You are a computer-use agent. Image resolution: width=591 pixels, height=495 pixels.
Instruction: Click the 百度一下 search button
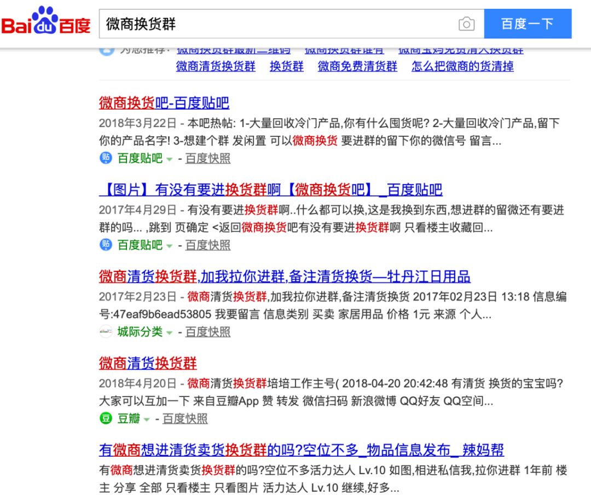528,24
